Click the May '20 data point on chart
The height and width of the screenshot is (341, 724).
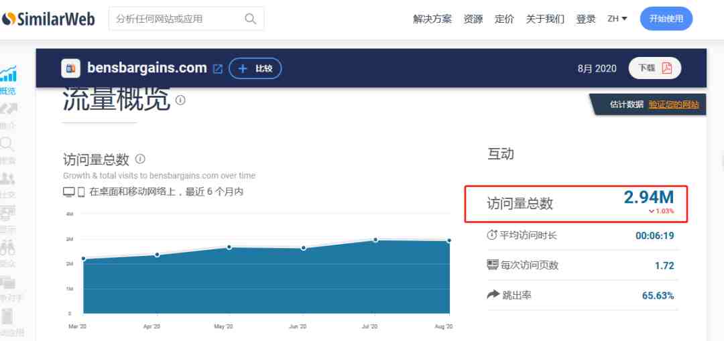[x=229, y=247]
